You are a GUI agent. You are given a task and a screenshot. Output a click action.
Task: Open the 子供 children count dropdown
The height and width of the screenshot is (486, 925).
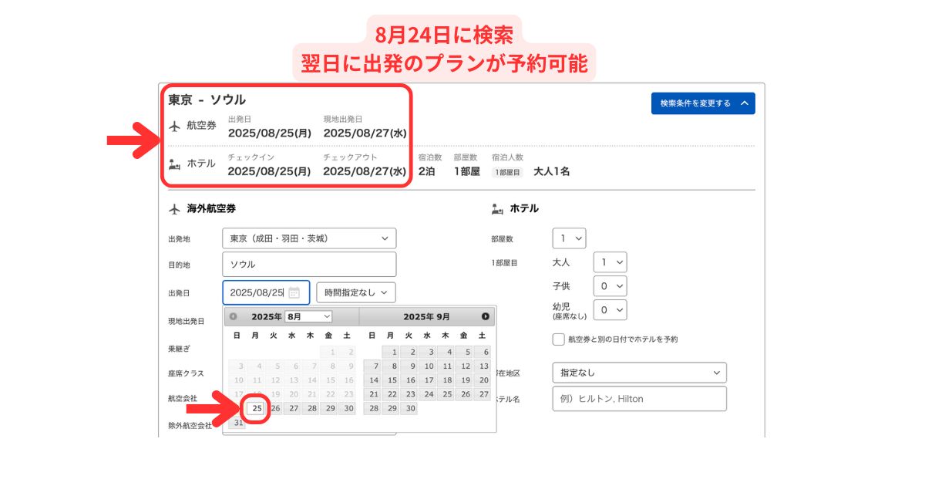click(610, 286)
